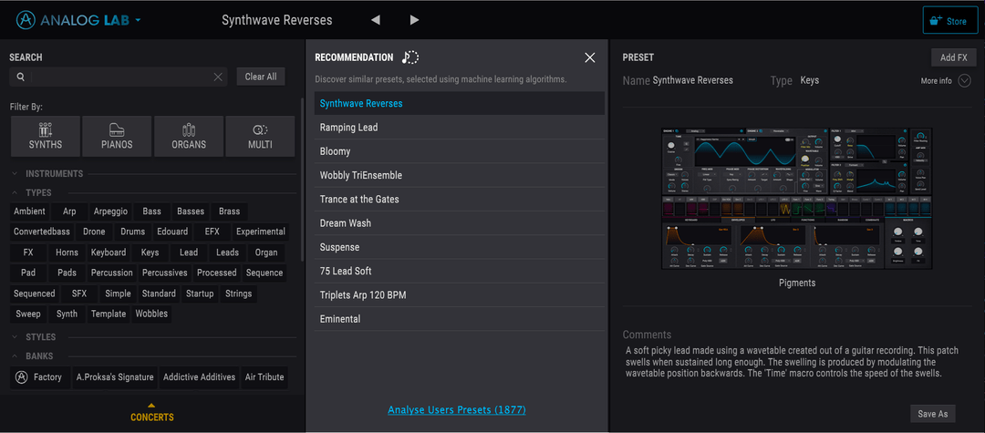Open the Pigments synth thumbnail

tap(796, 199)
